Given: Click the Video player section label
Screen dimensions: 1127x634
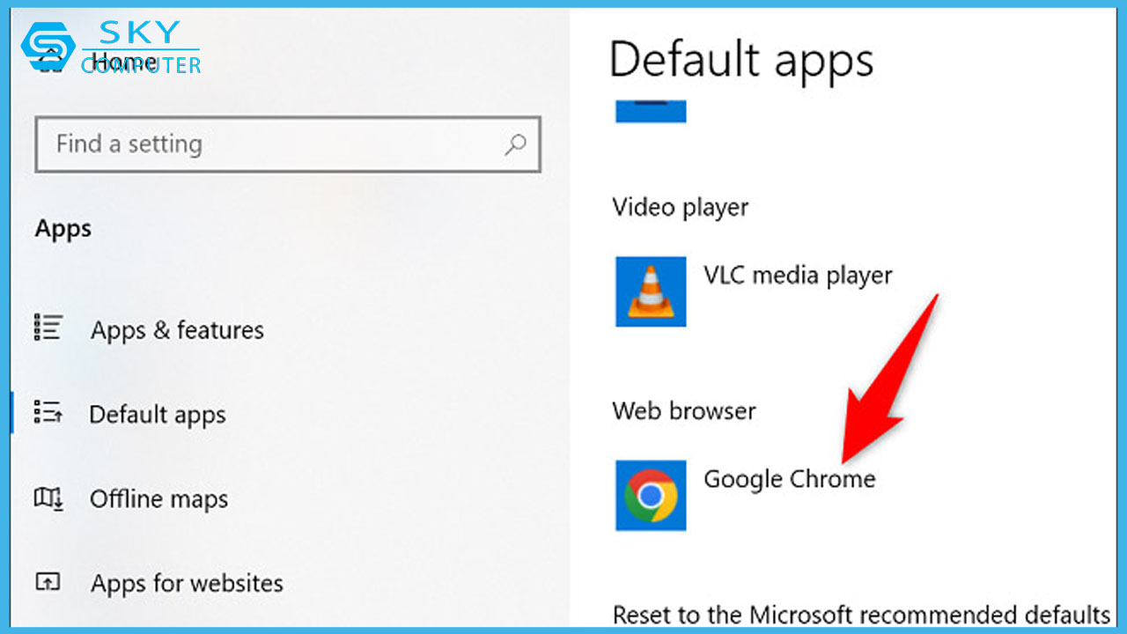Looking at the screenshot, I should 681,208.
